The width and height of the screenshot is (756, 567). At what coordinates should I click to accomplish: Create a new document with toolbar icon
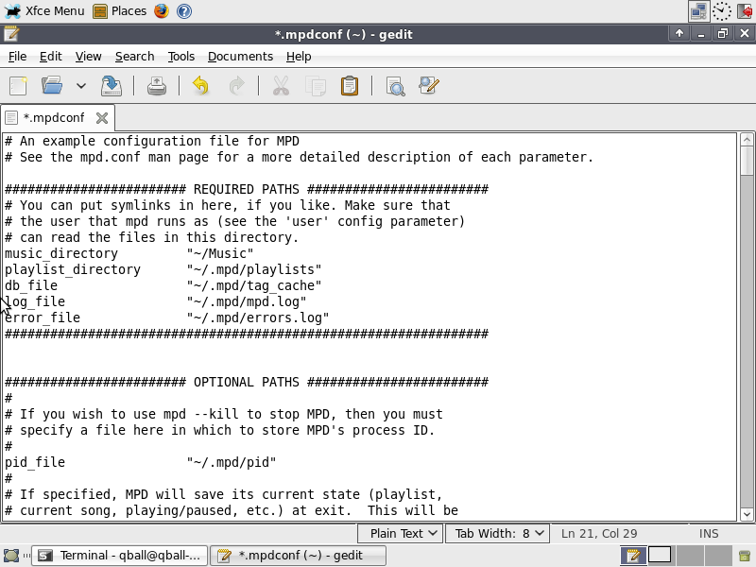18,86
